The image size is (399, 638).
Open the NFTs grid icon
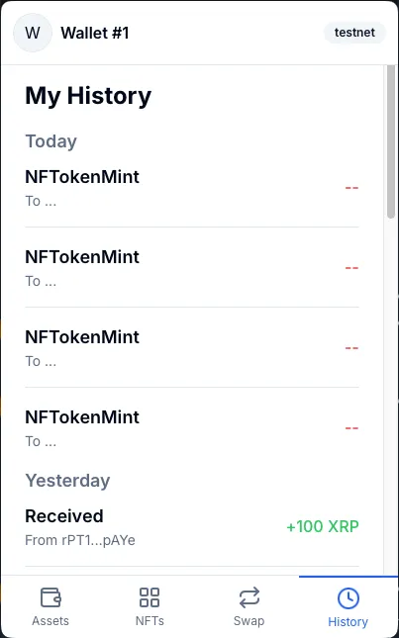[150, 596]
